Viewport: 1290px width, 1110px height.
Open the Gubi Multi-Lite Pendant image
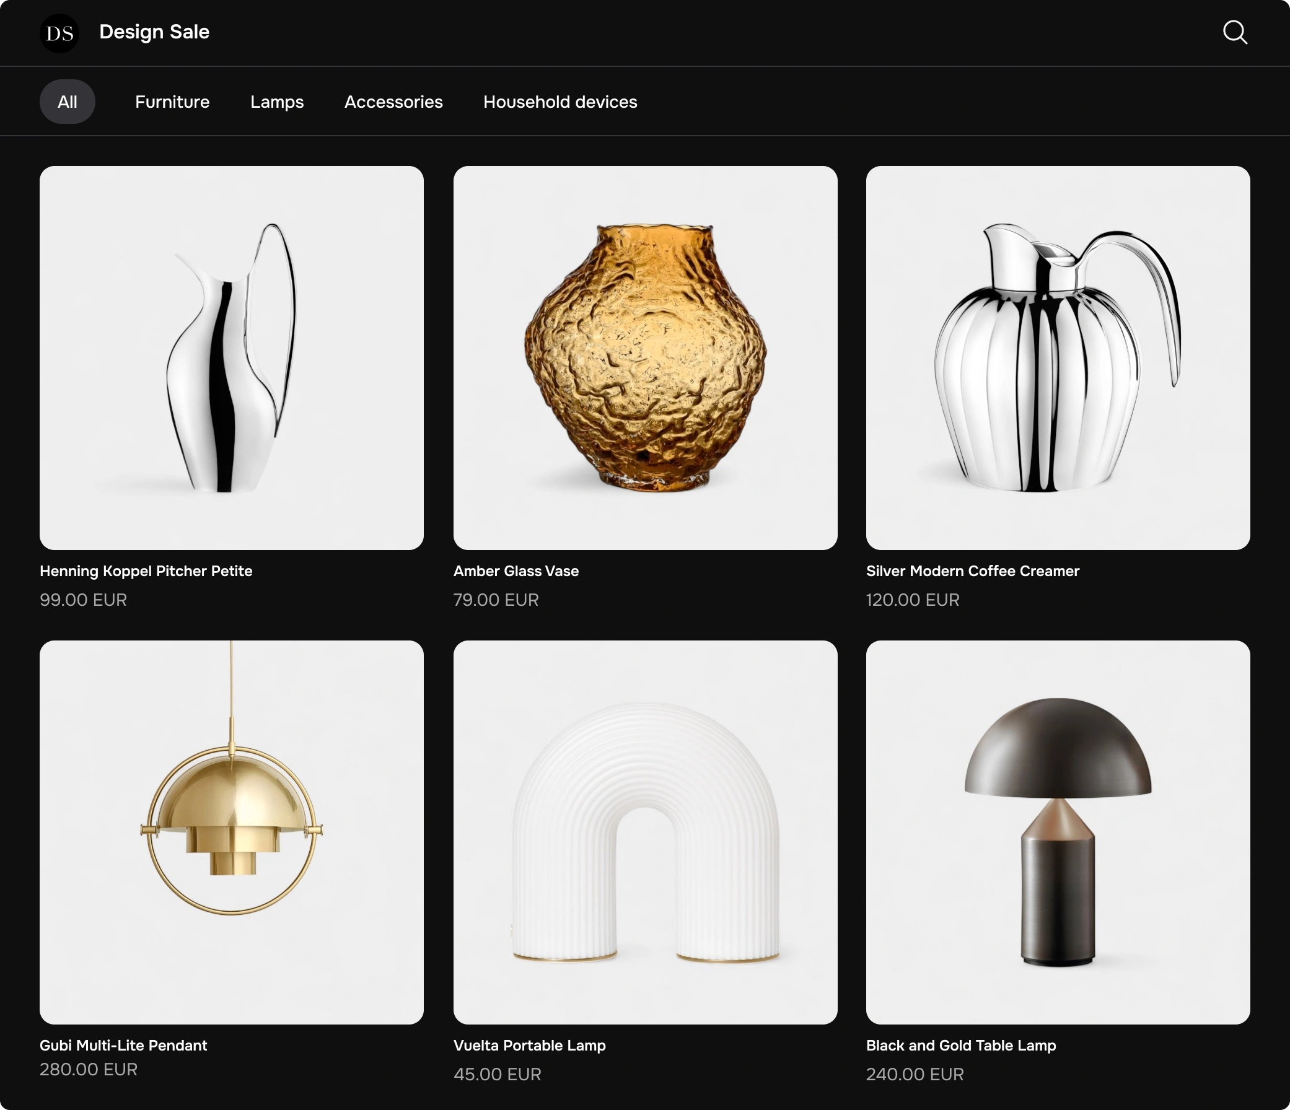coord(232,832)
